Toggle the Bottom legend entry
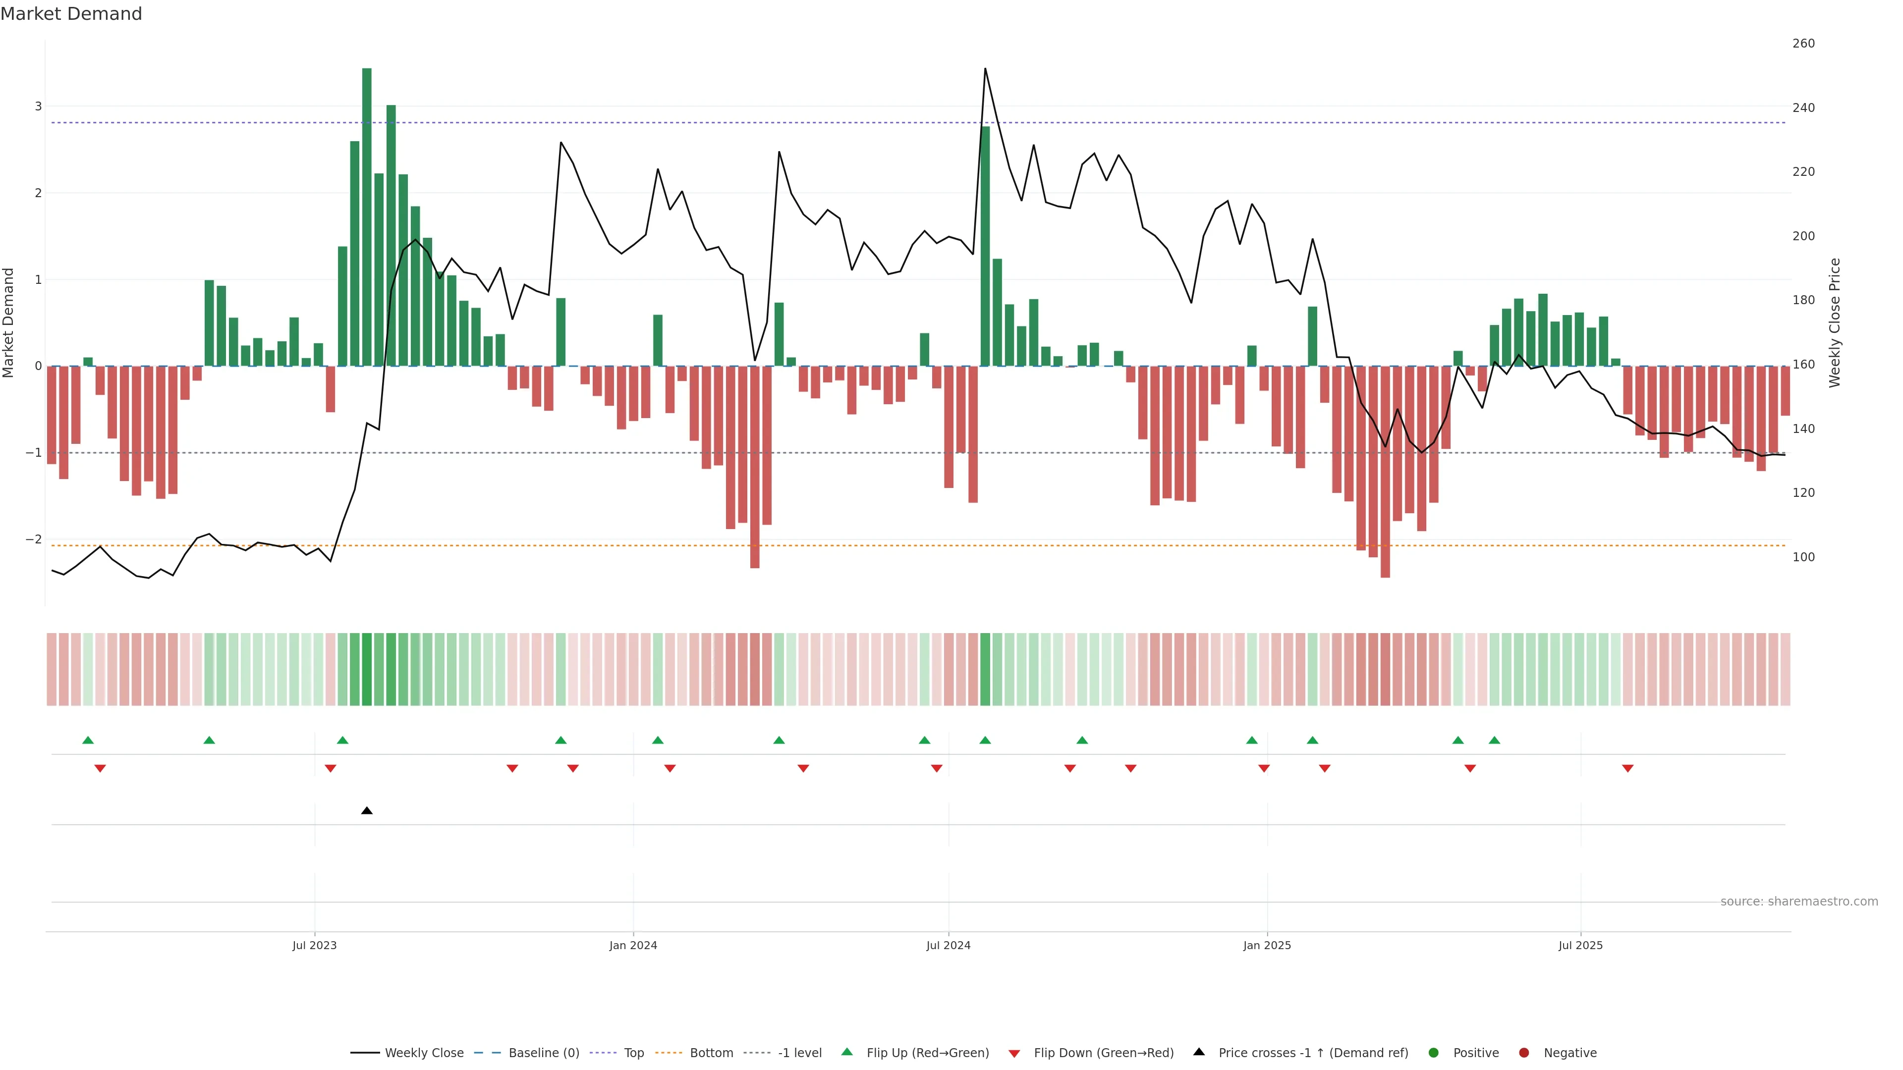The image size is (1903, 1070). pos(711,1053)
